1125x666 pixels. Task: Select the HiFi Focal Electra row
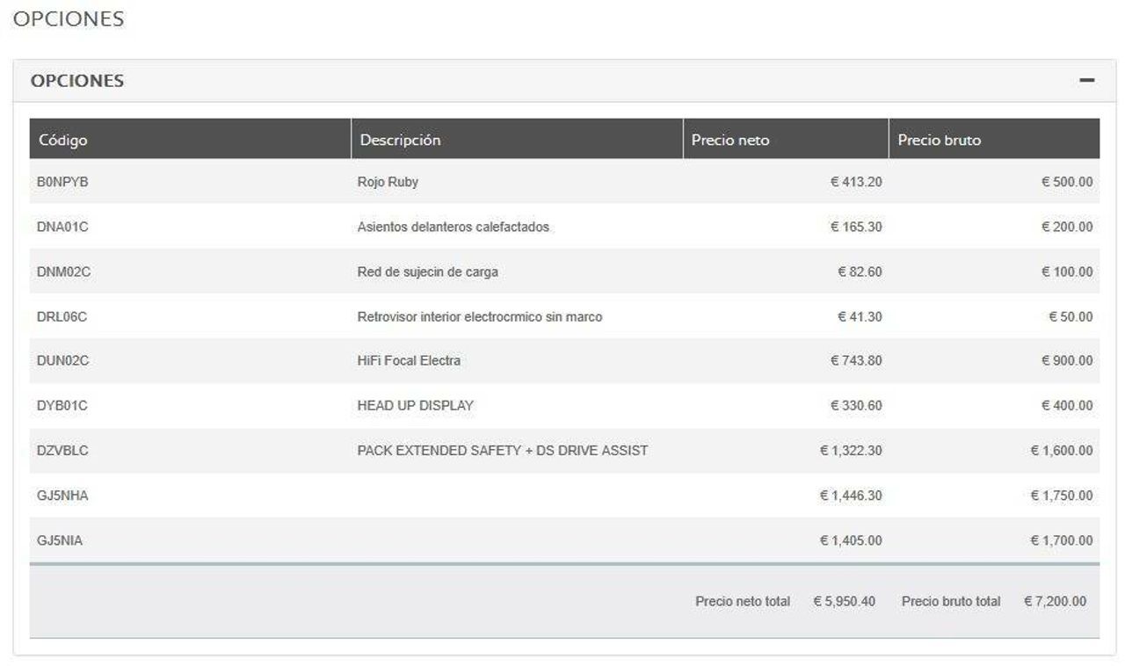click(409, 360)
